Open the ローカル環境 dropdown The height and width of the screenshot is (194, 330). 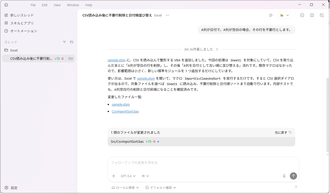pyautogui.click(x=125, y=188)
